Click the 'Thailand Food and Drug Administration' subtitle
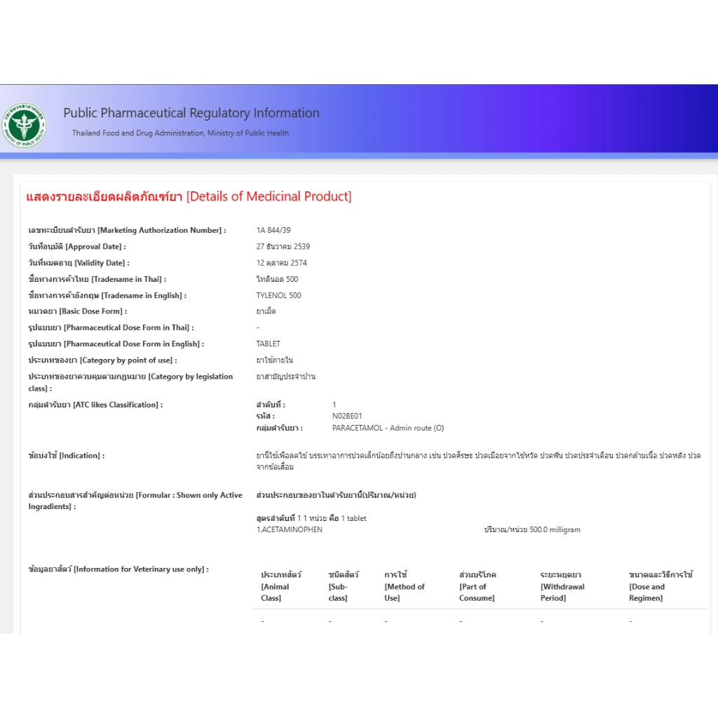 (180, 133)
